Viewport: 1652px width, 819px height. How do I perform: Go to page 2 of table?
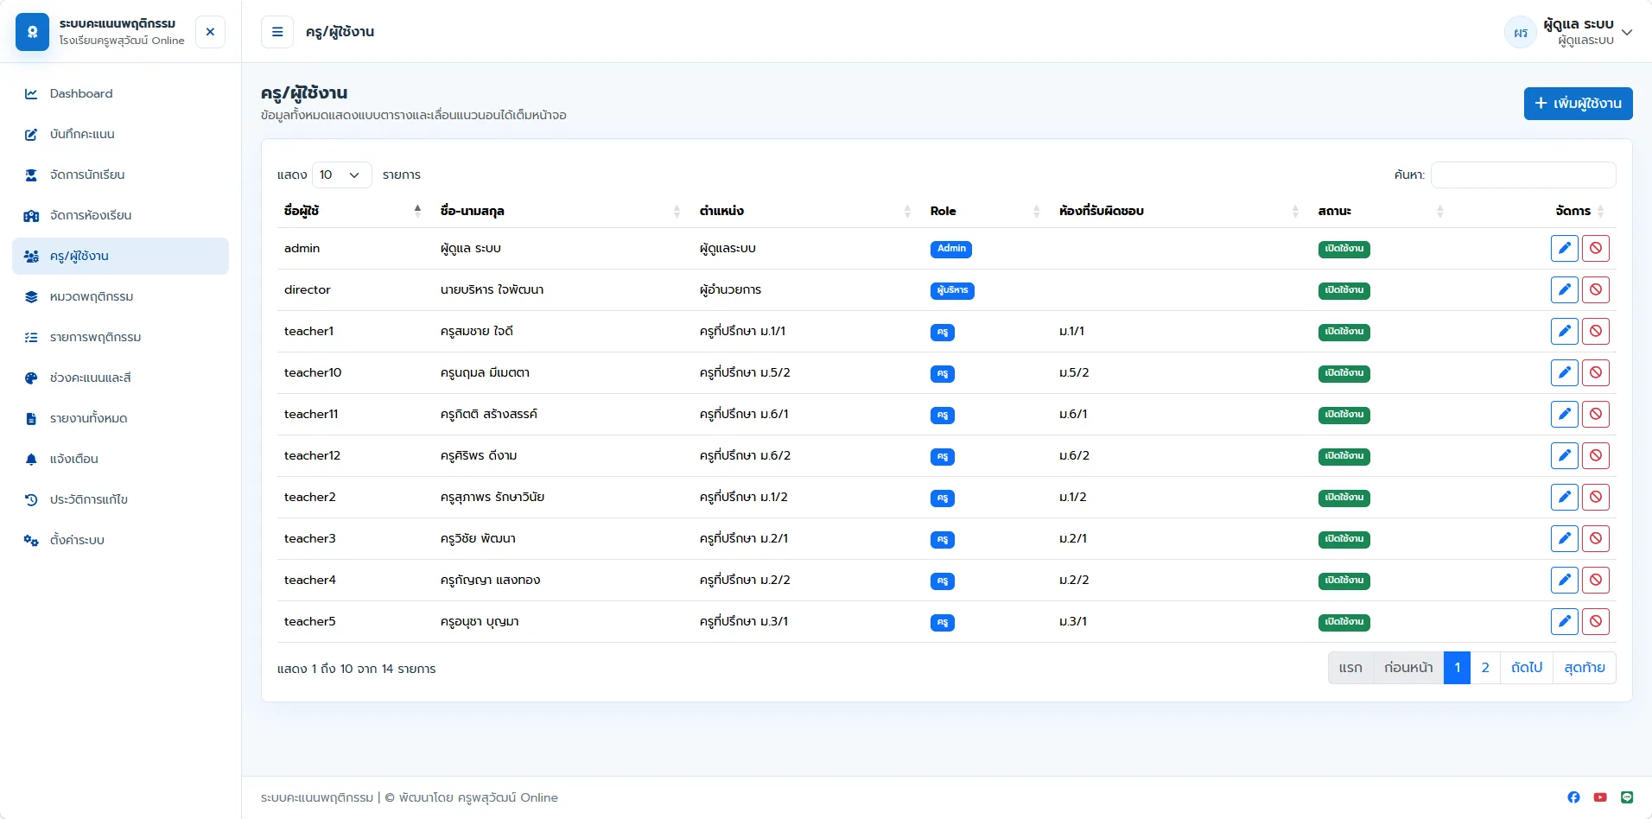[x=1485, y=668]
